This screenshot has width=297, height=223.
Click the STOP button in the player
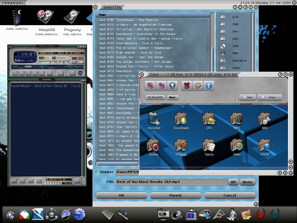click(35, 73)
